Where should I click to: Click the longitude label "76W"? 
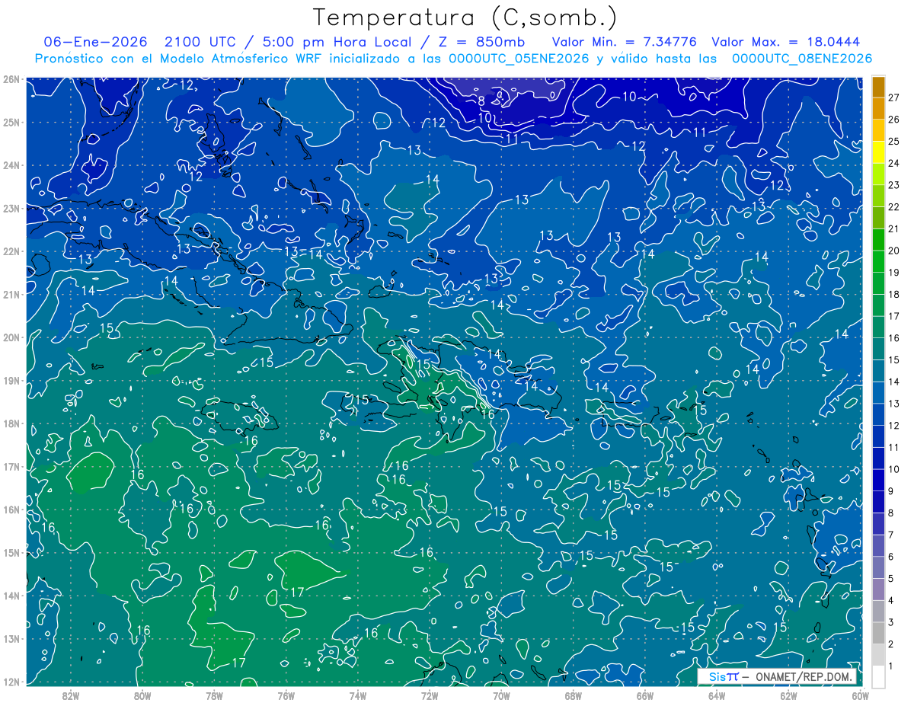pyautogui.click(x=286, y=695)
